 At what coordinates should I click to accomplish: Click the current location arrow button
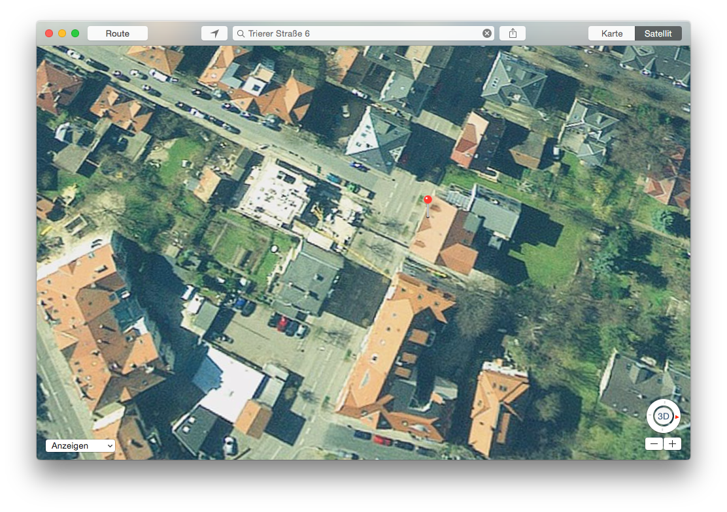(x=214, y=33)
